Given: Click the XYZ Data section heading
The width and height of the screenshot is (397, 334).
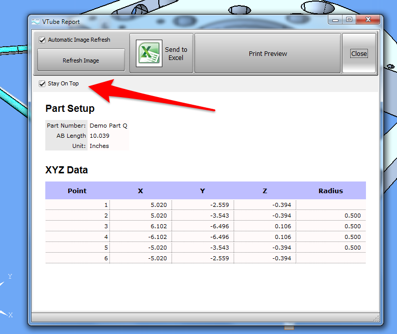Looking at the screenshot, I should click(x=67, y=170).
